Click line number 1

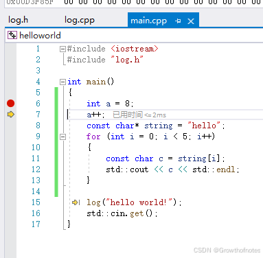tap(38, 49)
